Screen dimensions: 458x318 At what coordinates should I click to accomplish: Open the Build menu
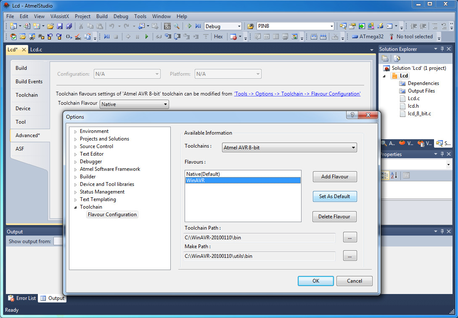102,16
